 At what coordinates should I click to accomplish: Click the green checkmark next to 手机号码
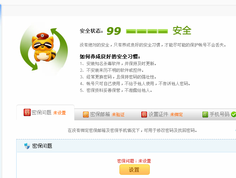(x=234, y=114)
